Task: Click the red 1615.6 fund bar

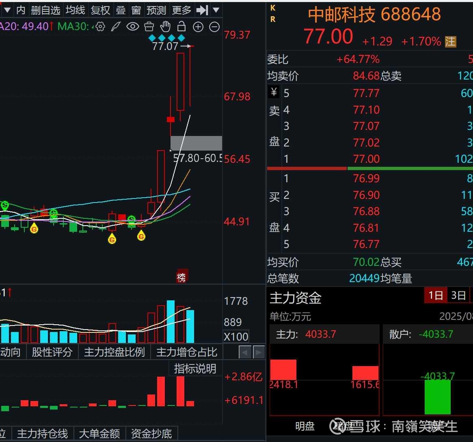Action: click(365, 373)
